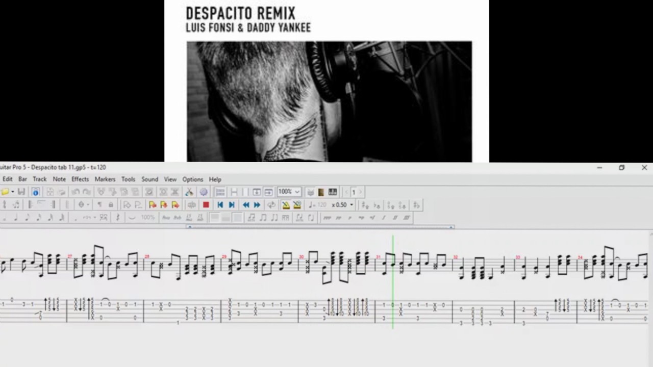653x367 pixels.
Task: Click the scissors cut tool icon
Action: pos(189,192)
